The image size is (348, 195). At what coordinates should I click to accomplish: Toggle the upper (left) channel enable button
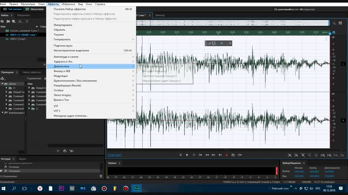click(343, 64)
